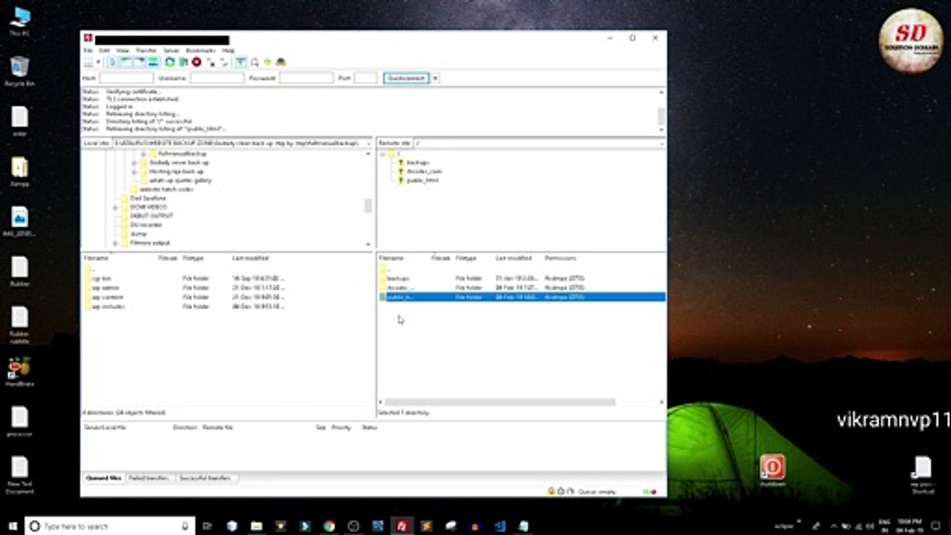Image resolution: width=951 pixels, height=535 pixels.
Task: Cancel the current operation (red icon)
Action: pos(196,62)
